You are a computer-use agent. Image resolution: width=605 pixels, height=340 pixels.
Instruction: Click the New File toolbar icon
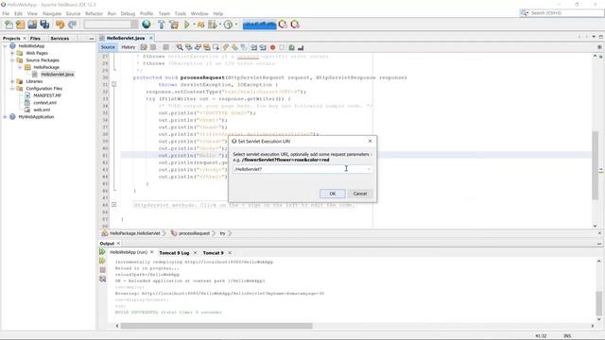point(9,25)
